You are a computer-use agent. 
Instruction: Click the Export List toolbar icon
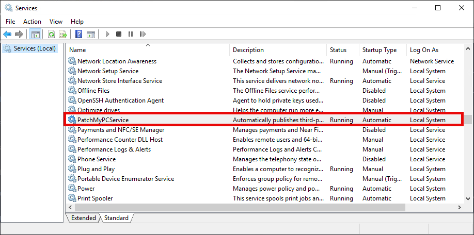coord(62,34)
